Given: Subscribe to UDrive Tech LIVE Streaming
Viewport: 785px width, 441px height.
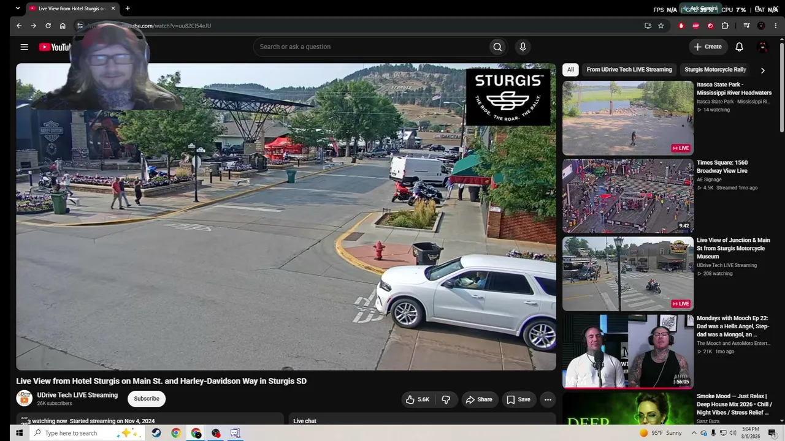Looking at the screenshot, I should click(147, 399).
